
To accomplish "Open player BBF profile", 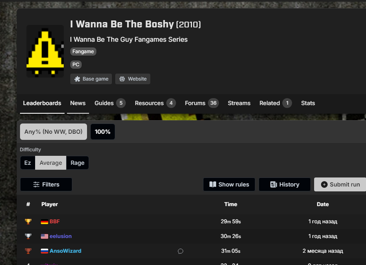I will 55,221.
